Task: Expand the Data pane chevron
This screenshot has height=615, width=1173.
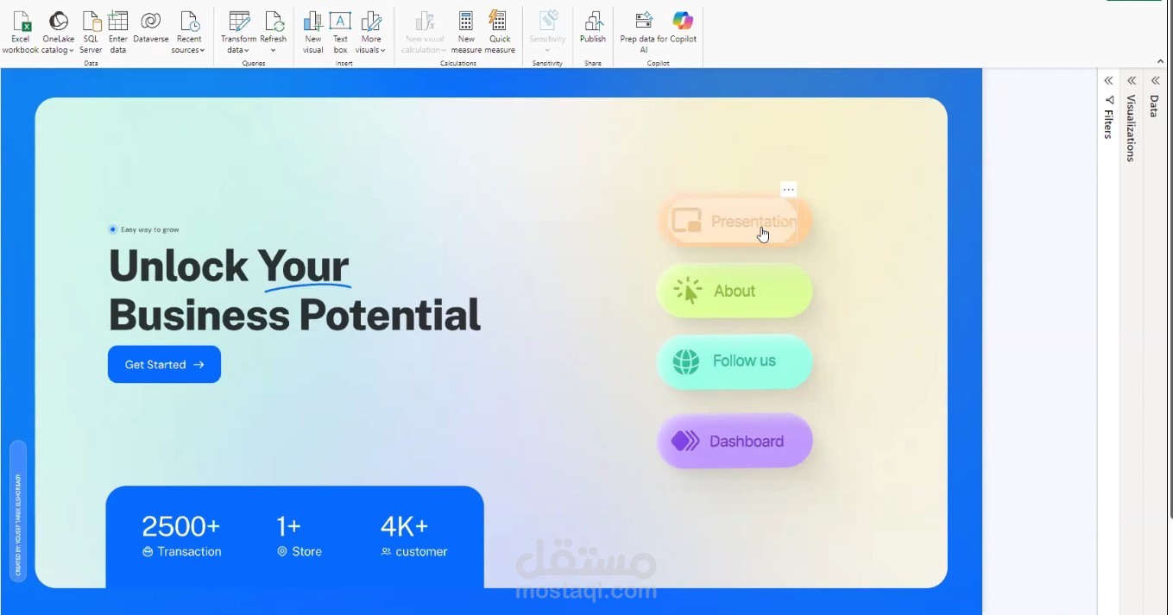Action: [1155, 80]
